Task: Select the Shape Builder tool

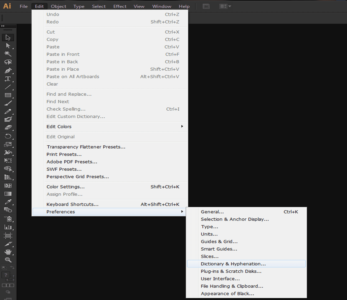Action: tap(8, 169)
